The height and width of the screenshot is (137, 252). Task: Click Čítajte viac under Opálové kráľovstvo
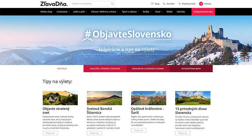tap(139, 130)
